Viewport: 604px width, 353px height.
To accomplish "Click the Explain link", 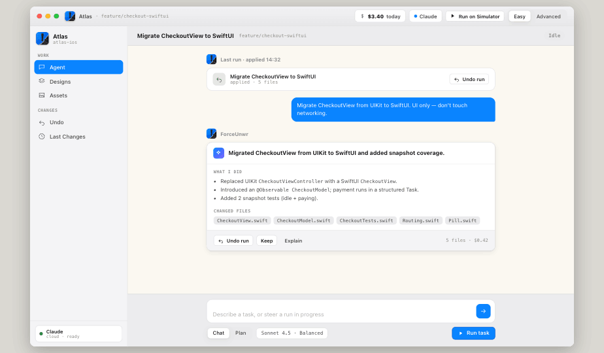I will (293, 241).
